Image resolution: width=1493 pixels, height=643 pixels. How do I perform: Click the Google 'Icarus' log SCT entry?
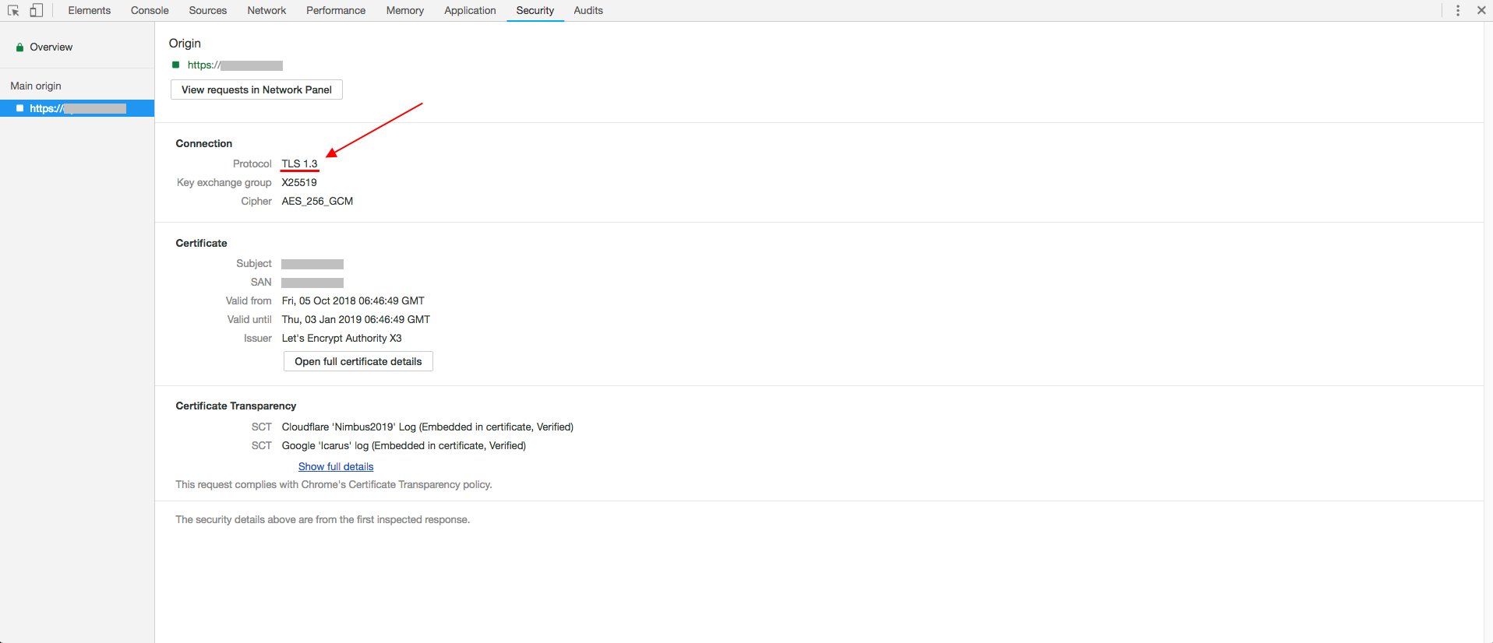(404, 445)
